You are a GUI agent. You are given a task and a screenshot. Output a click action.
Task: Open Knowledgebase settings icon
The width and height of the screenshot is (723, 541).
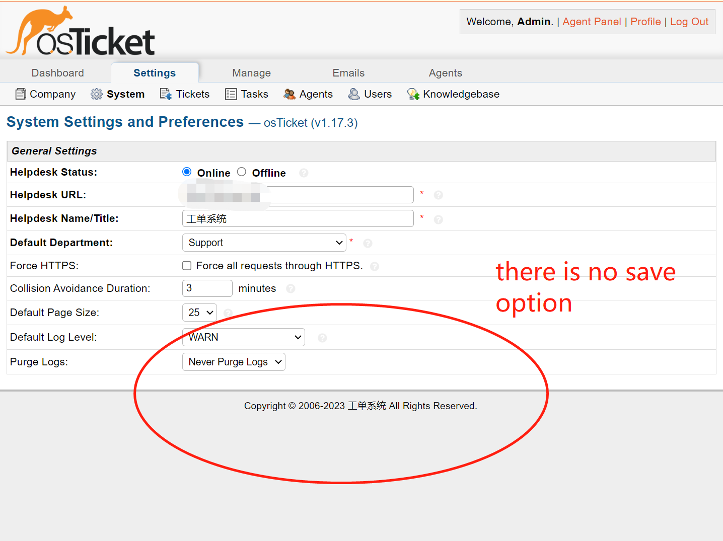click(413, 94)
